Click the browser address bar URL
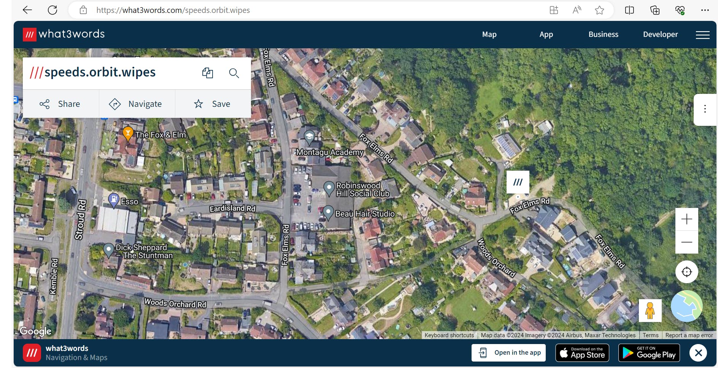The width and height of the screenshot is (718, 368). tap(173, 10)
